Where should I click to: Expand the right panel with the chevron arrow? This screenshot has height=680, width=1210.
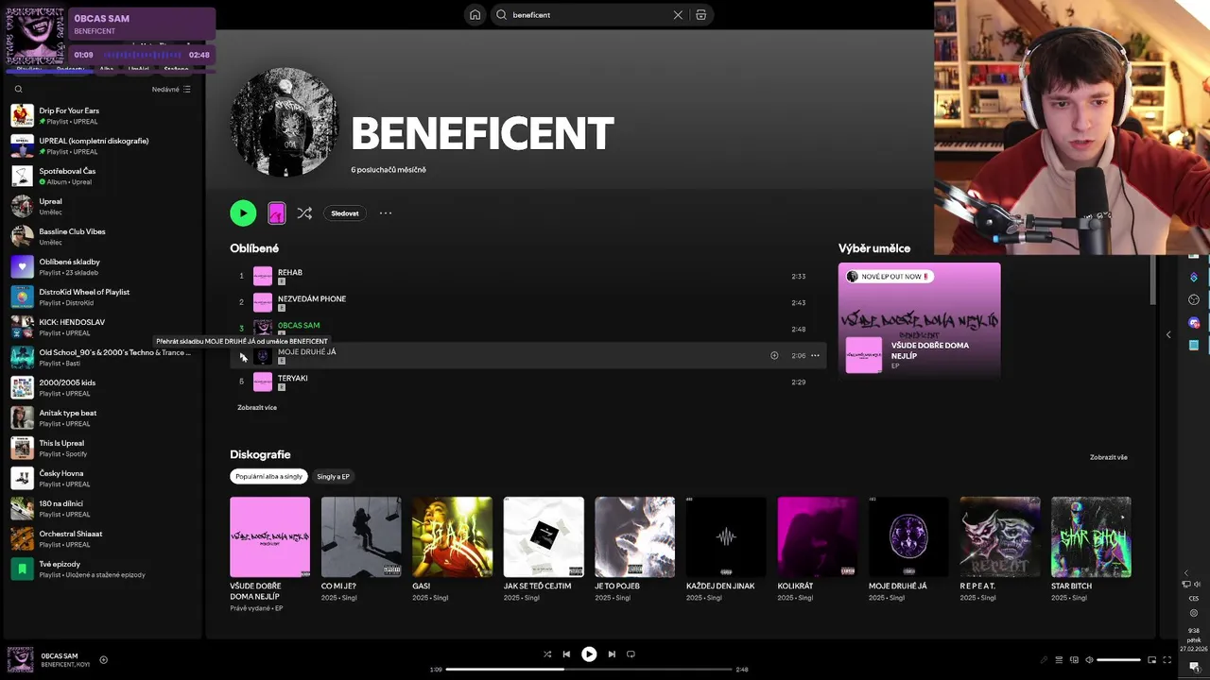[x=1168, y=334]
